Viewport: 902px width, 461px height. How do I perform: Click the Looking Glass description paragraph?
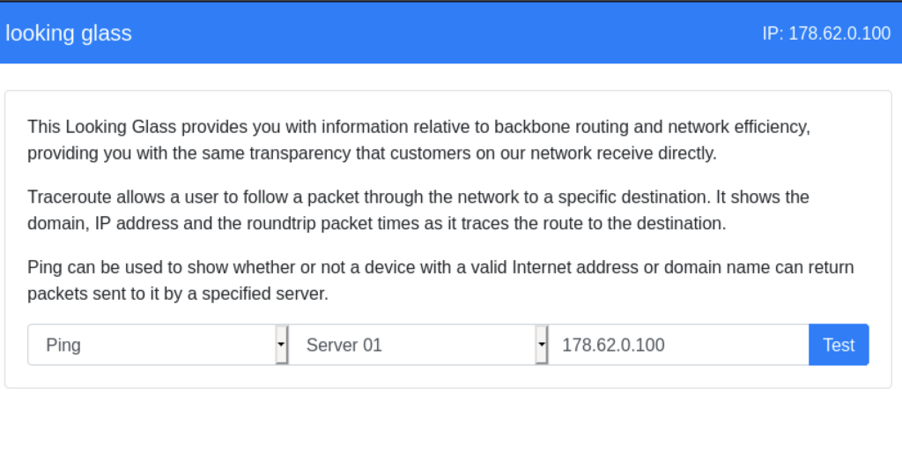[418, 140]
